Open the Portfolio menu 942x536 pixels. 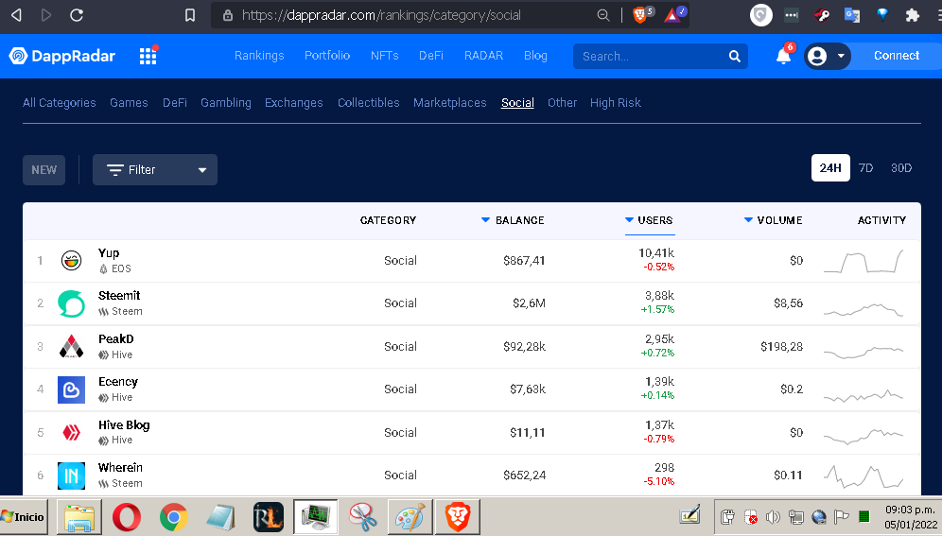327,55
